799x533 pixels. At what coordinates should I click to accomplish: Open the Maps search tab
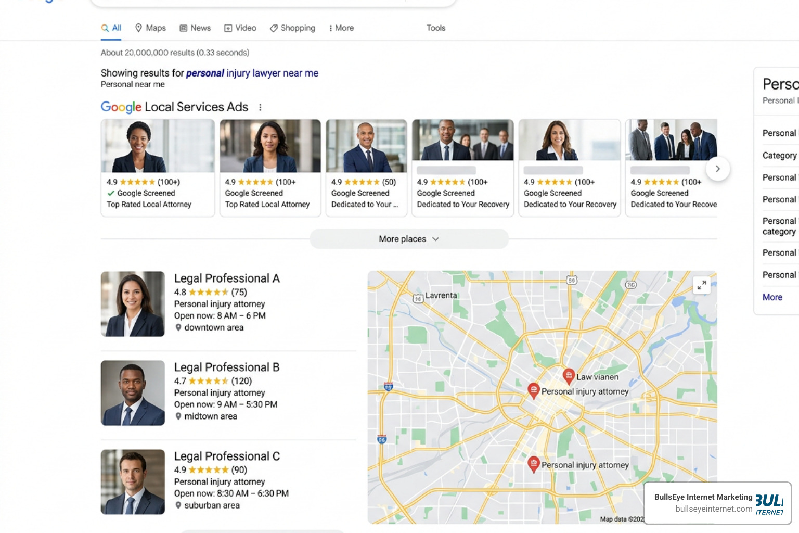point(150,28)
